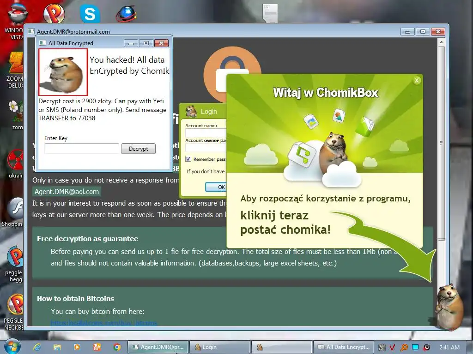
Task: Open Windows Explorer folder icon in taskbar
Action: pyautogui.click(x=57, y=347)
